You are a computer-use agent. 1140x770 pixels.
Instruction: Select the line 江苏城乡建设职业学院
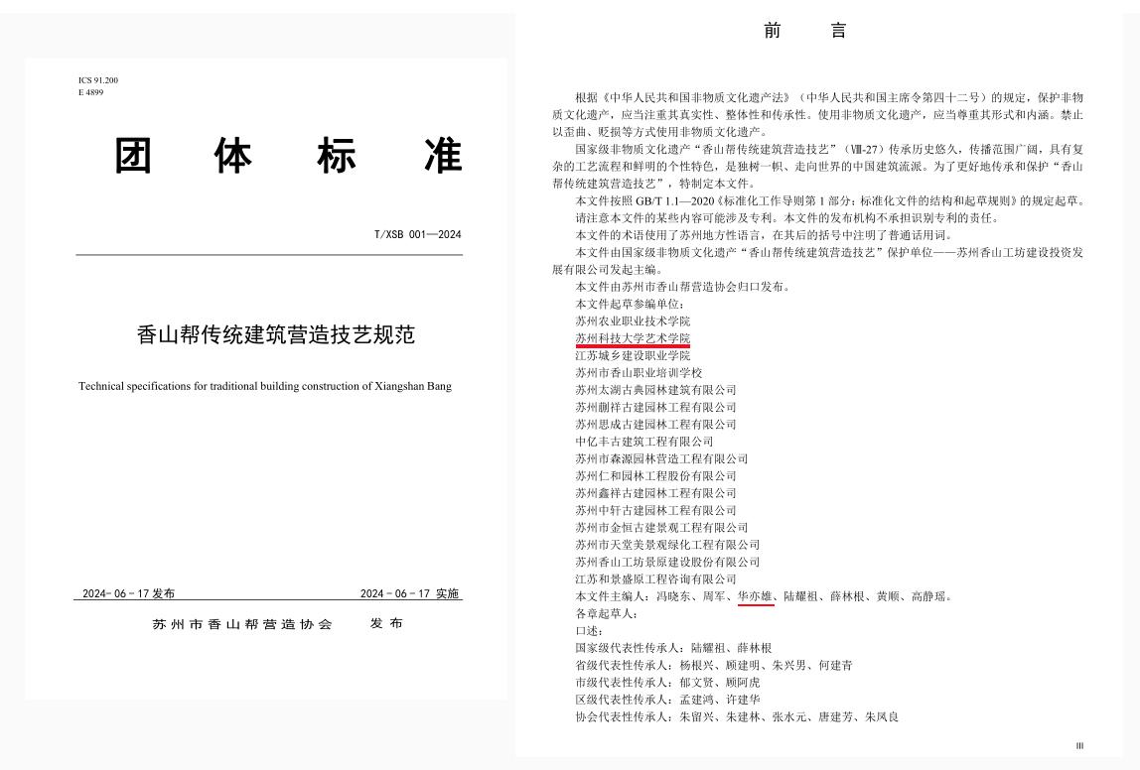[632, 355]
